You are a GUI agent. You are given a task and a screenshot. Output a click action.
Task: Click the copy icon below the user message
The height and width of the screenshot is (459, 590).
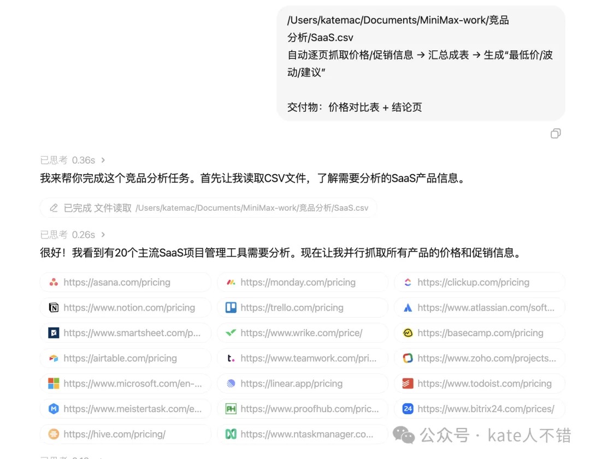[x=556, y=133]
